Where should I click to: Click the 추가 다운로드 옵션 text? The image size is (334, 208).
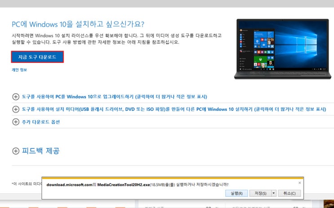point(41,122)
